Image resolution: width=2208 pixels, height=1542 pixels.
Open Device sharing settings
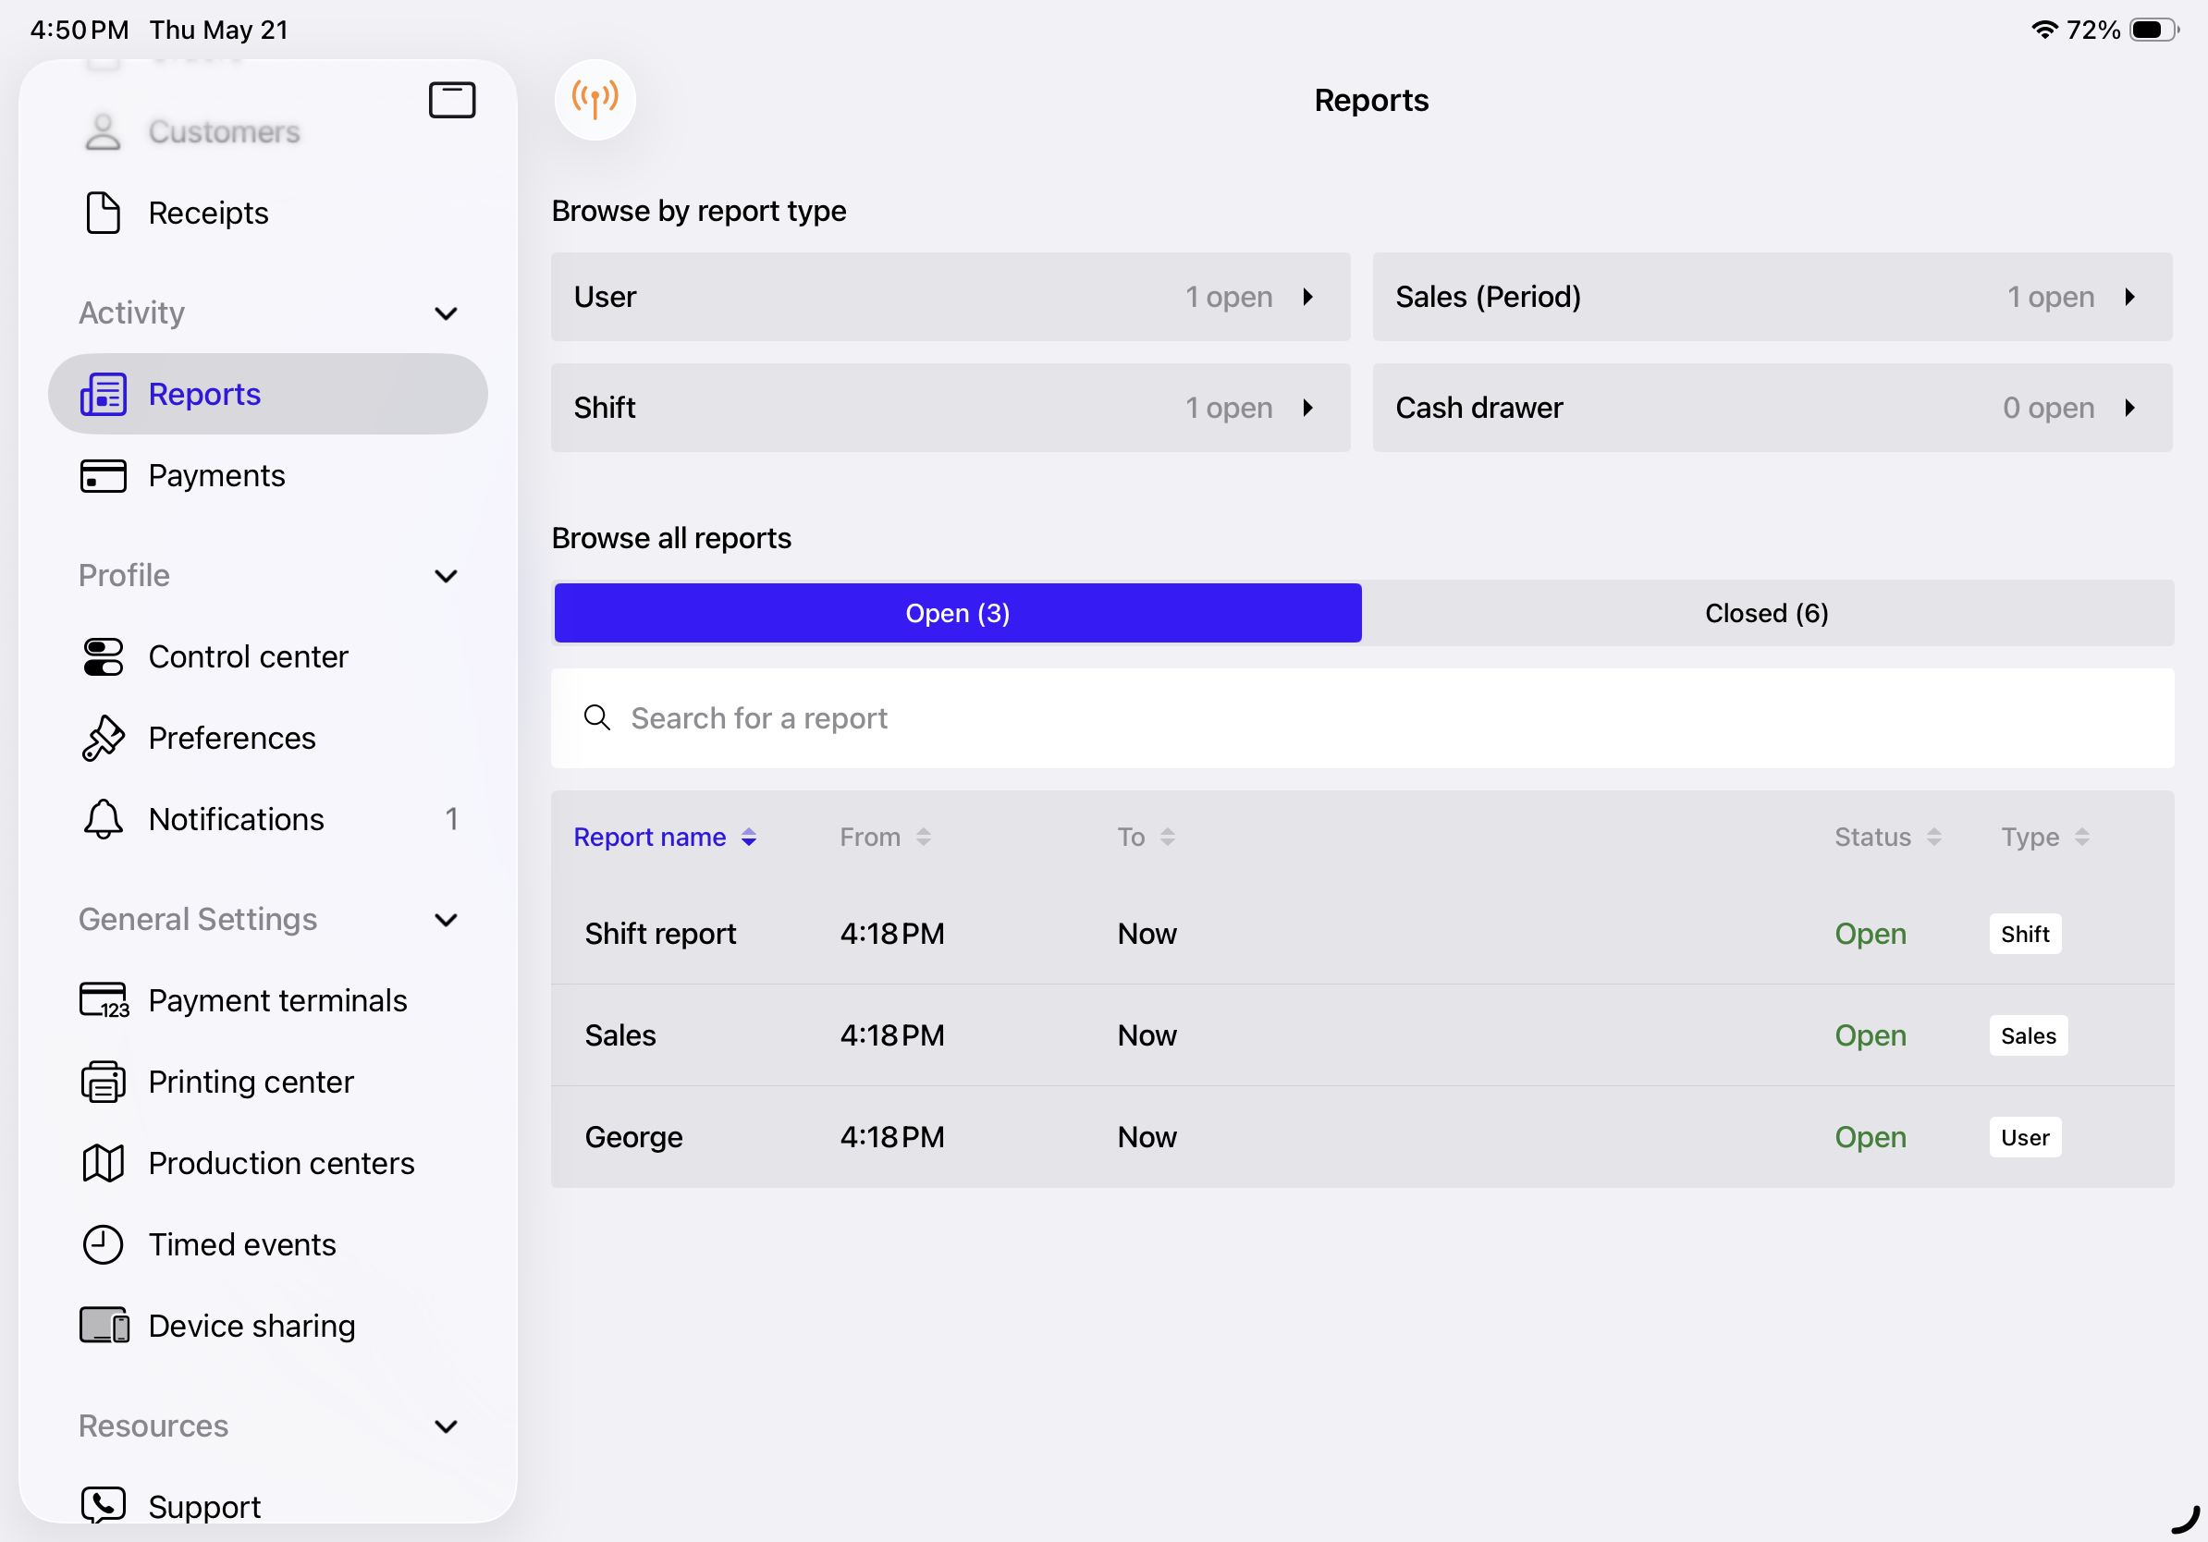pyautogui.click(x=267, y=1325)
